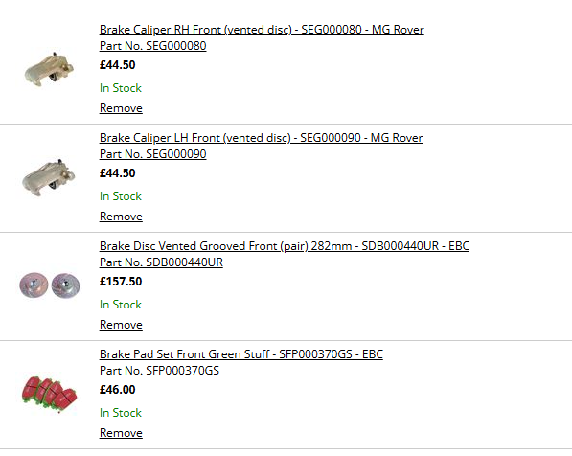Click In Stock label under SFP000370GS
The image size is (572, 456).
click(121, 413)
